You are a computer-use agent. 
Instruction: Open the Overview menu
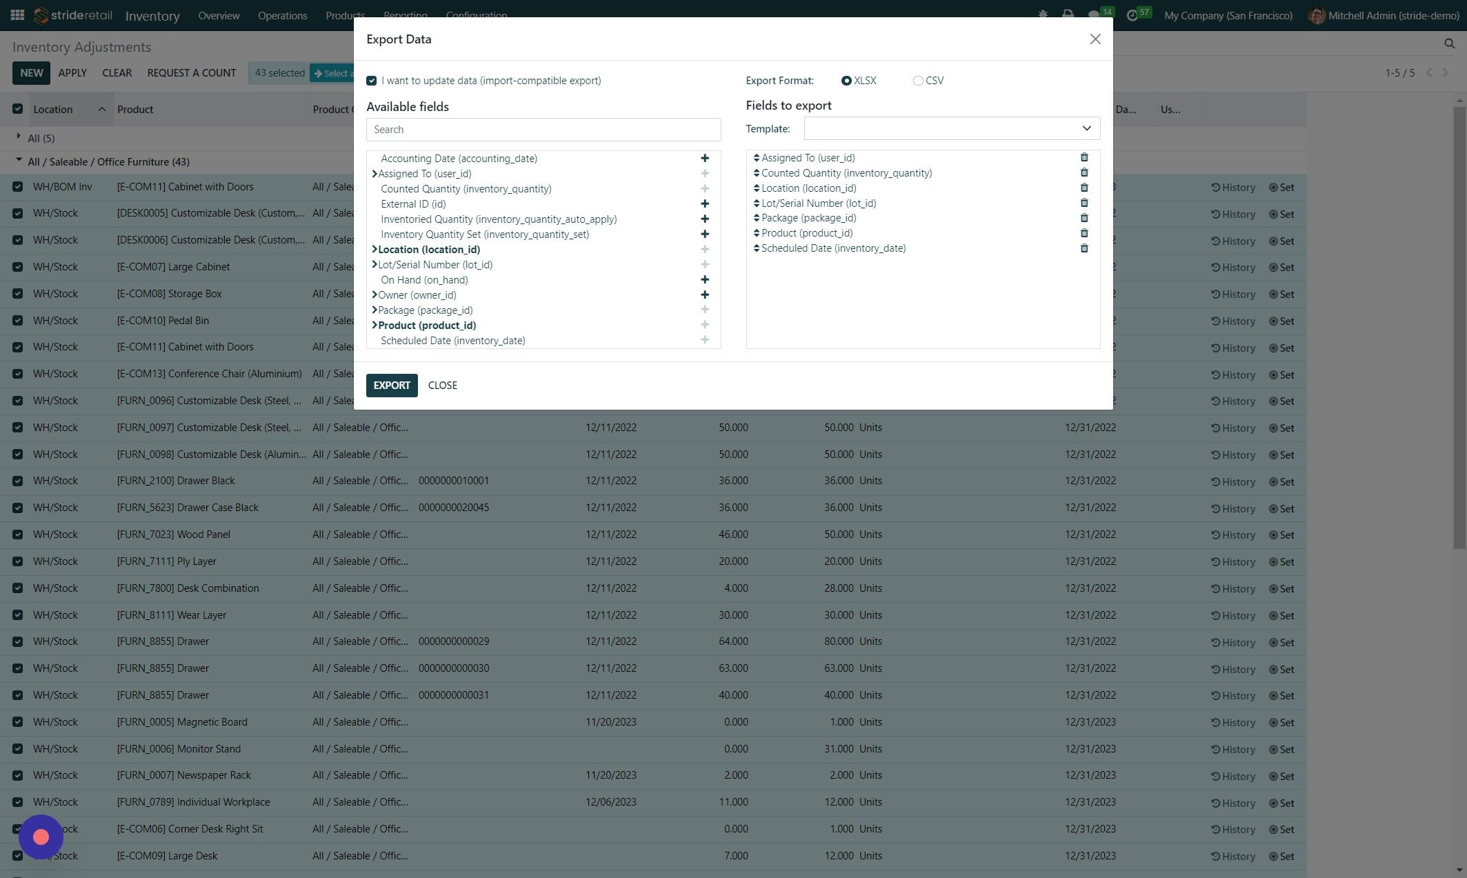[x=219, y=15]
